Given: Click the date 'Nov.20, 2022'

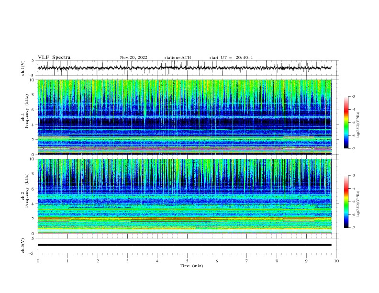Looking at the screenshot, I should [134, 57].
